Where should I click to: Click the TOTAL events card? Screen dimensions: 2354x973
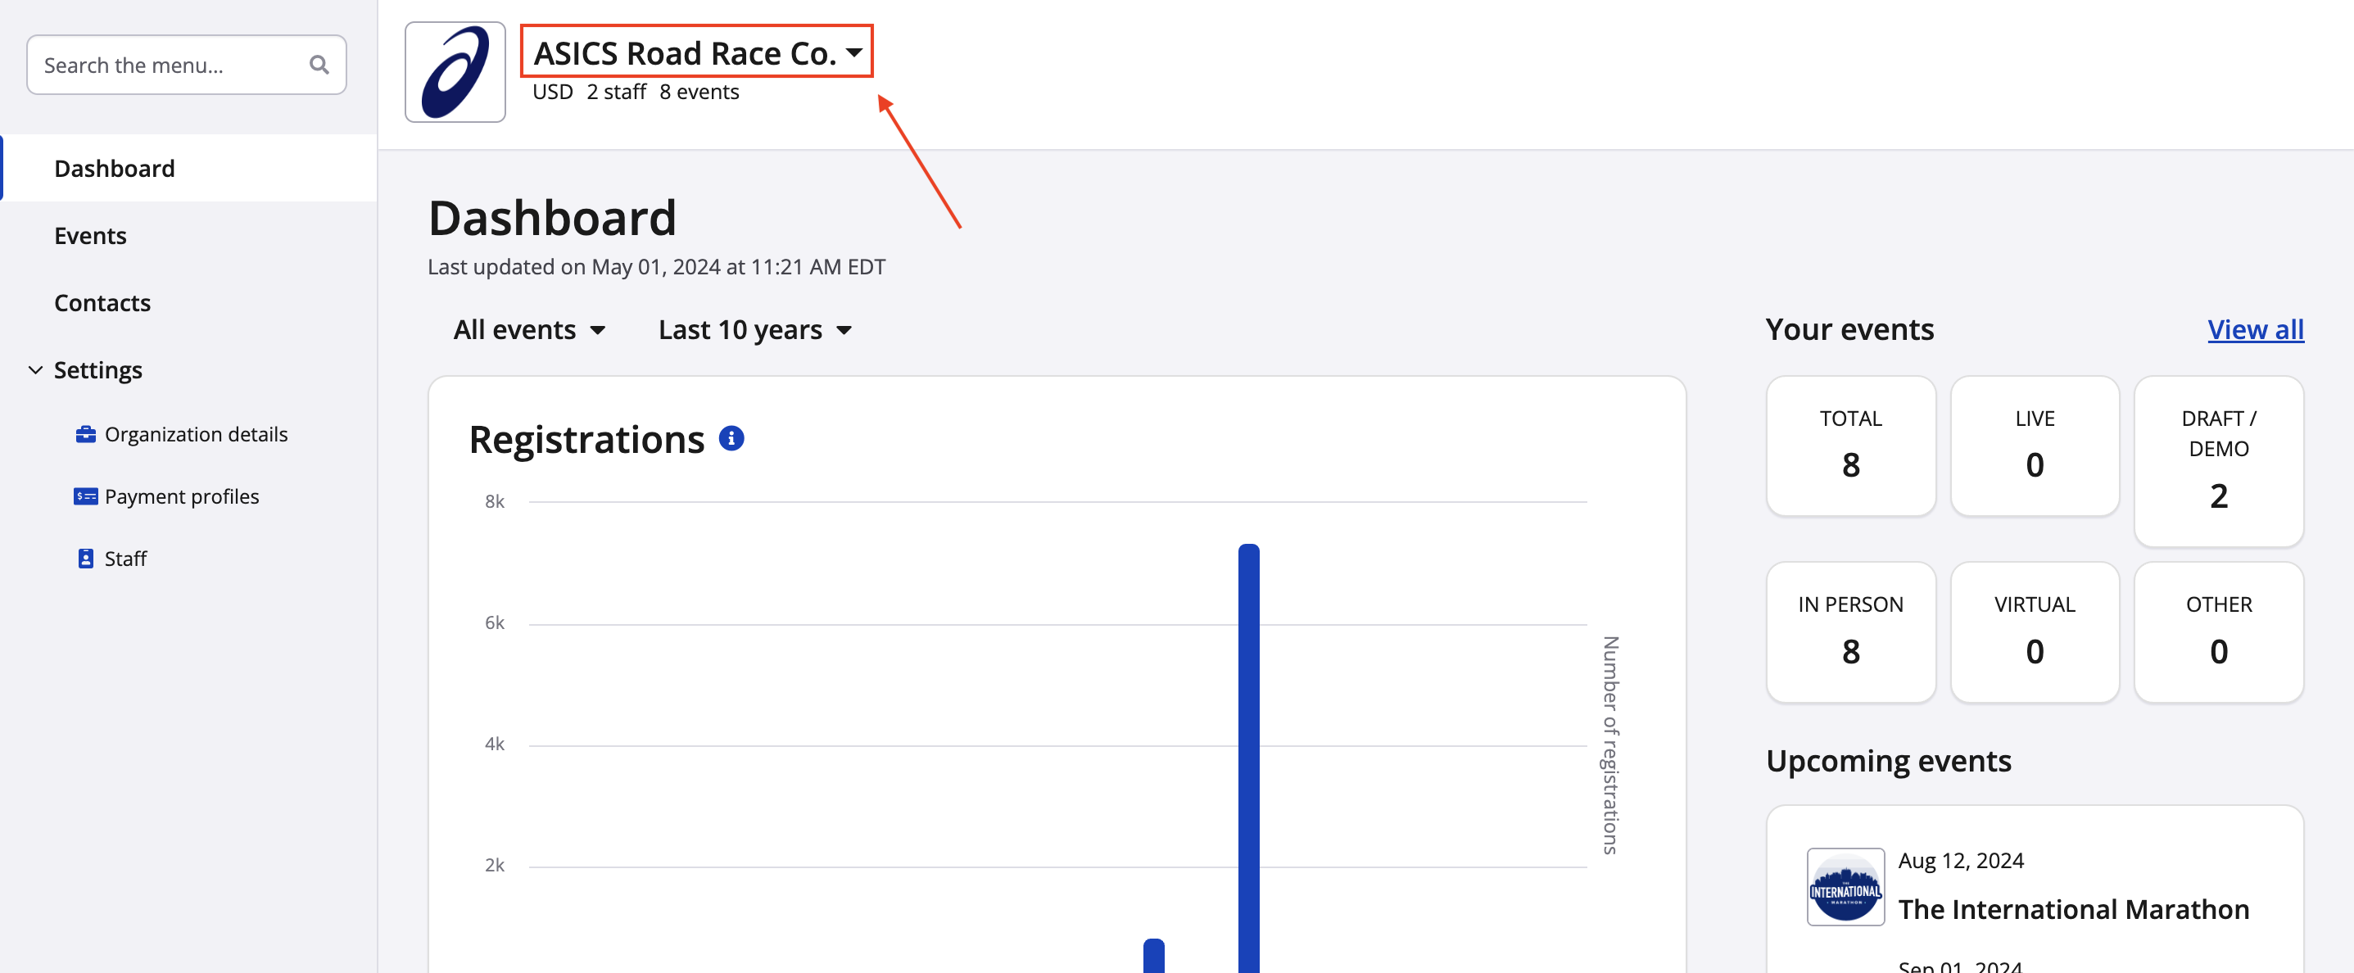coord(1849,445)
